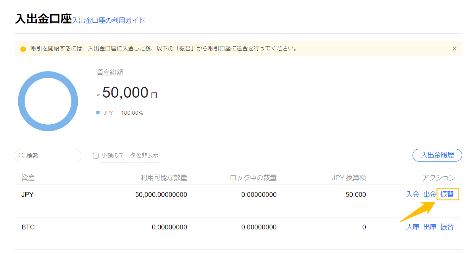The height and width of the screenshot is (254, 476).
Task: Click the JPY 換算額 column header
Action: click(349, 177)
